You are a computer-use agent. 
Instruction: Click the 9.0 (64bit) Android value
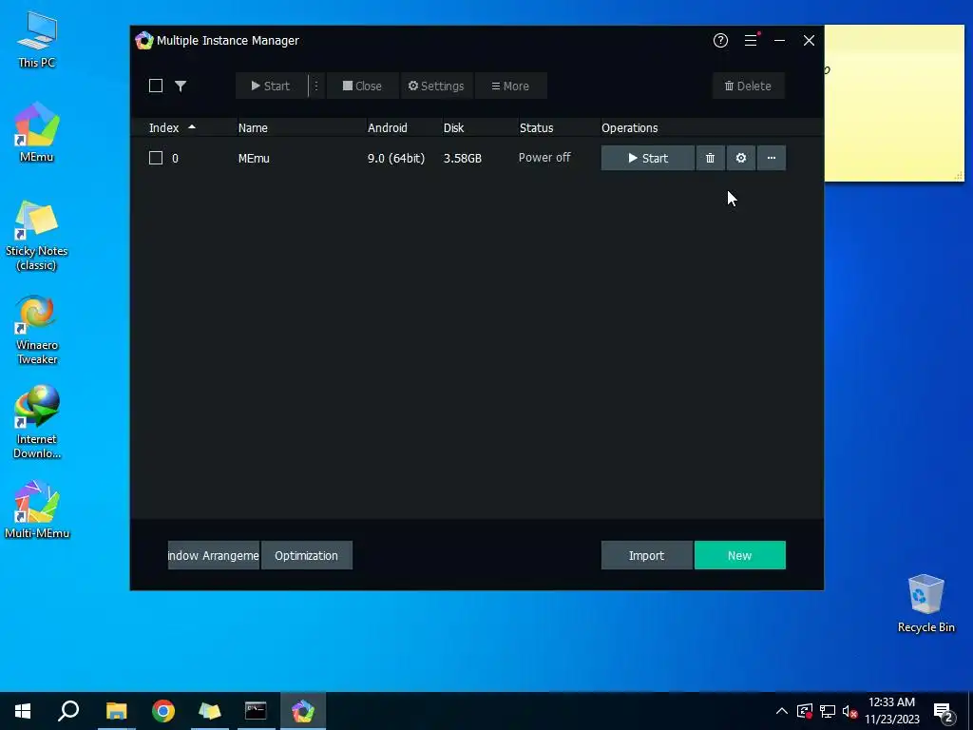tap(396, 159)
